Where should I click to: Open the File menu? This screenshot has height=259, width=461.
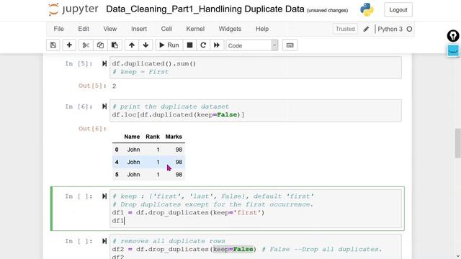tap(58, 29)
